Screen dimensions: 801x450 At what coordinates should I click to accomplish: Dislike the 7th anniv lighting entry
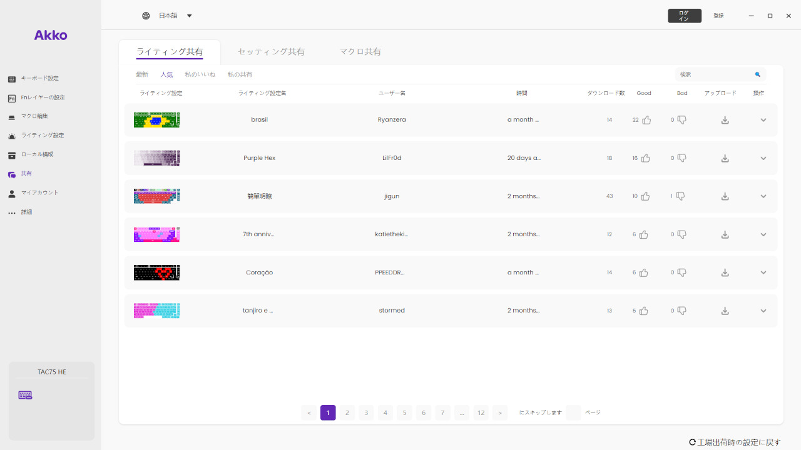point(681,234)
